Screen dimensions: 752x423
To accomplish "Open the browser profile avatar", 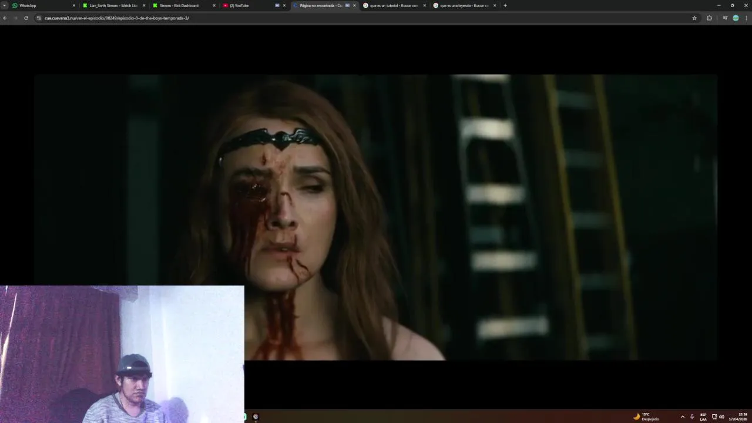I will 736,18.
